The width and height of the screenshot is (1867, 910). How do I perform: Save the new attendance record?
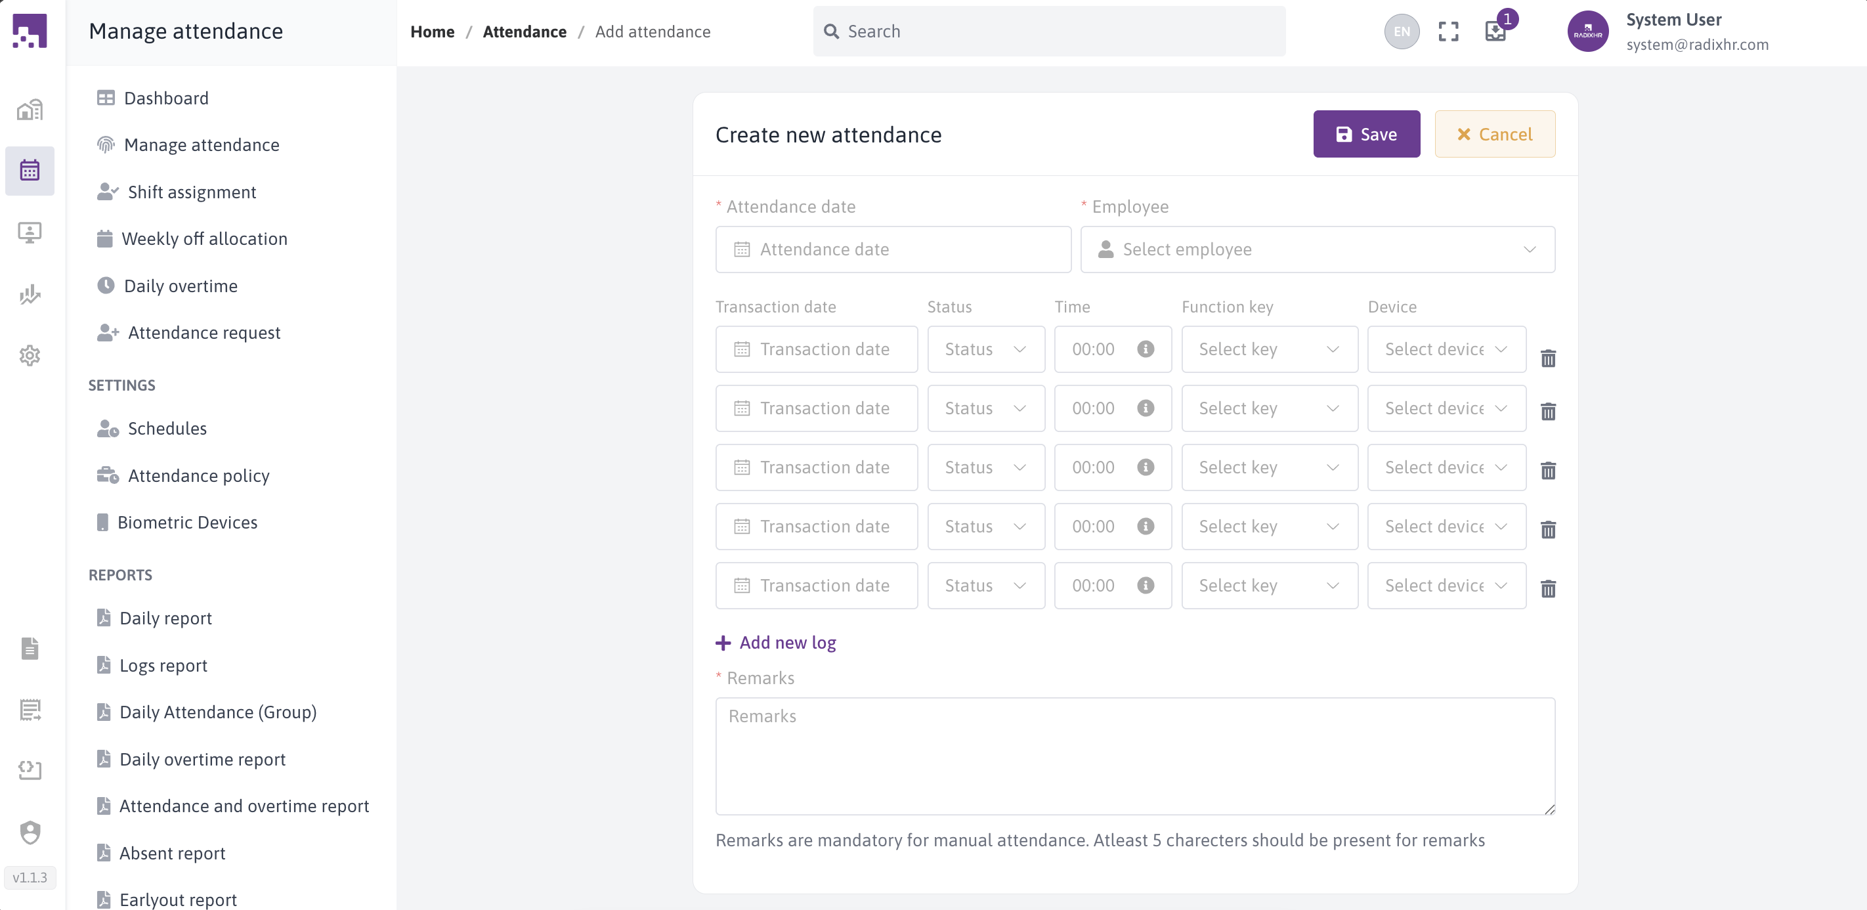(x=1366, y=133)
